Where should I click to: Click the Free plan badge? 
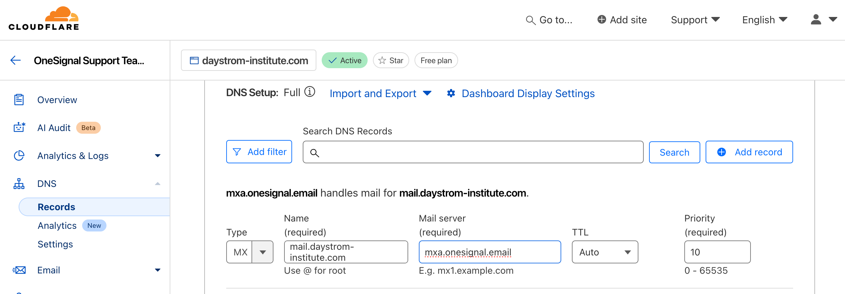[x=436, y=60]
